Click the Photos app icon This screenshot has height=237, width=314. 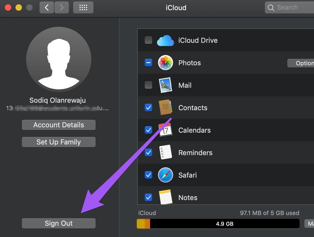[x=166, y=63]
